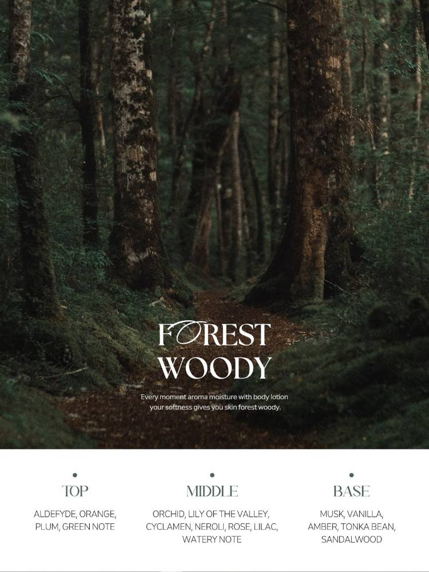Screen dimensions: 429x572
Task: Click the WOODY title word
Action: pyautogui.click(x=215, y=368)
